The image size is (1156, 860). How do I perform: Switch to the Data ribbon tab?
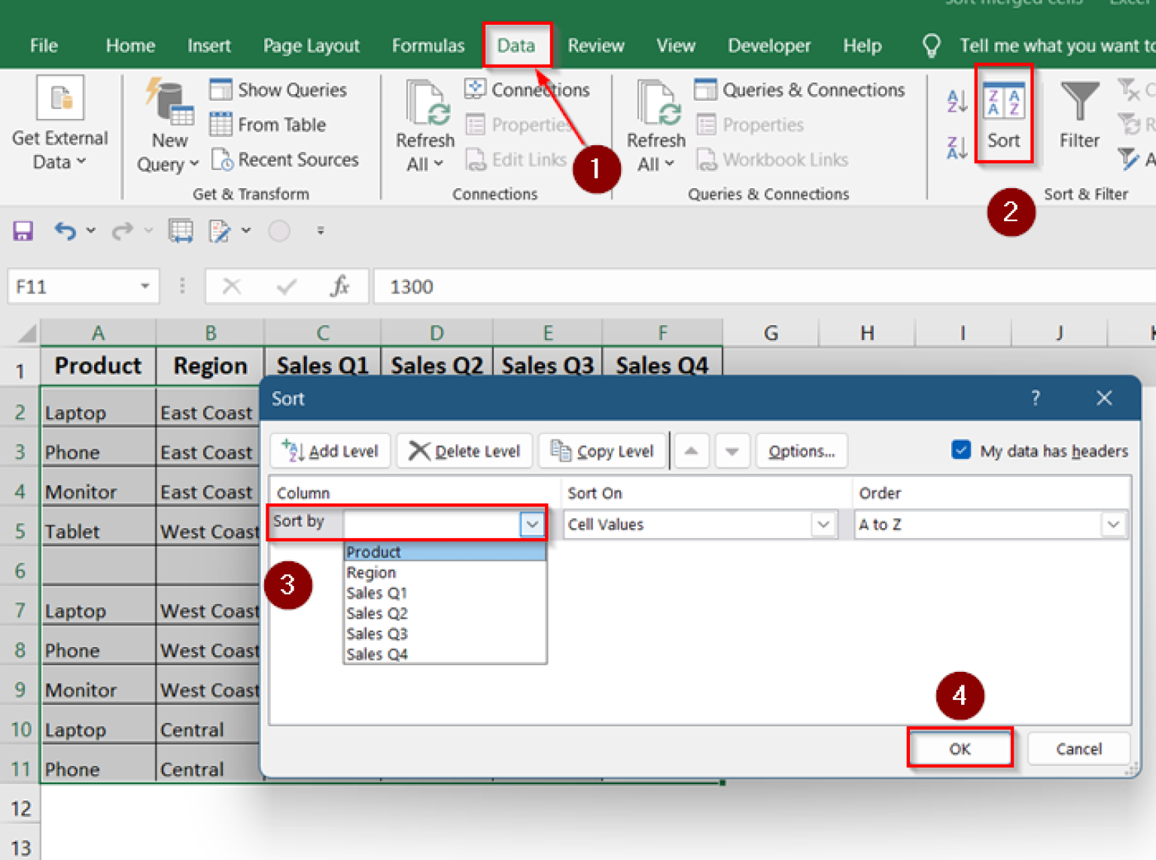[516, 45]
